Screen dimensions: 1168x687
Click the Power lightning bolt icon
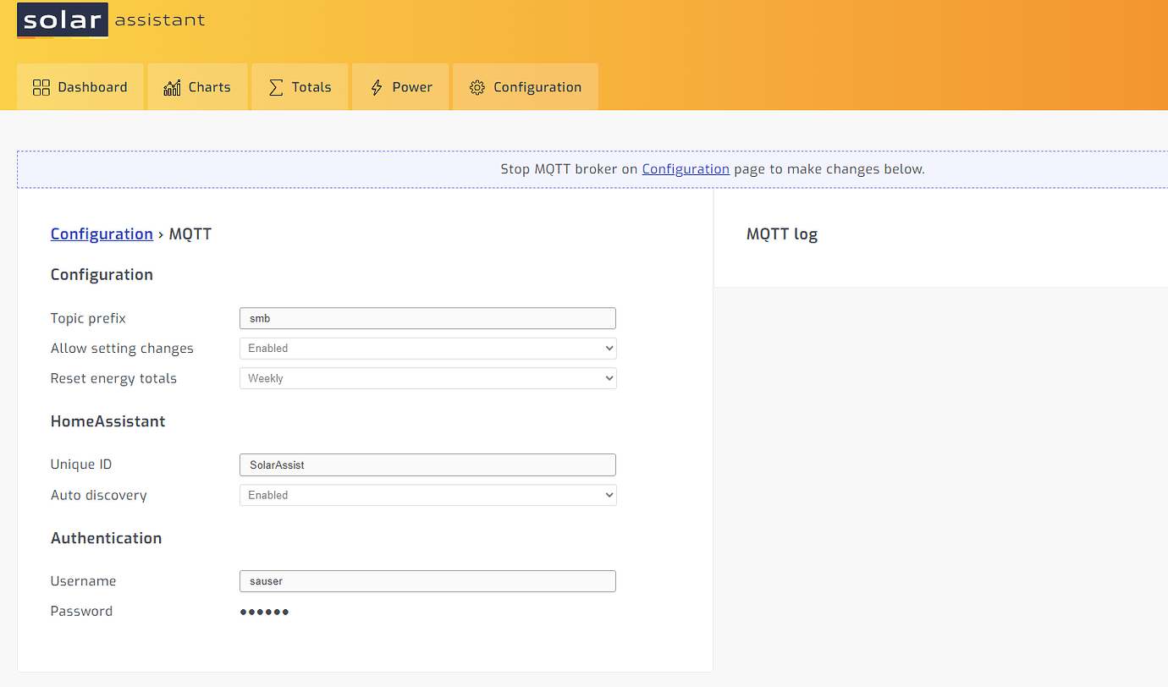pos(377,87)
